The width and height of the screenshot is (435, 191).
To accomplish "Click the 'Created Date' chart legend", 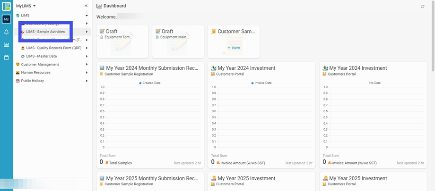I will pos(151,83).
